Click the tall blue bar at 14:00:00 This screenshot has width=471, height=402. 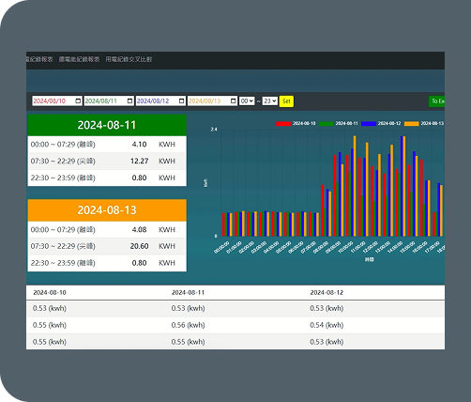402,186
